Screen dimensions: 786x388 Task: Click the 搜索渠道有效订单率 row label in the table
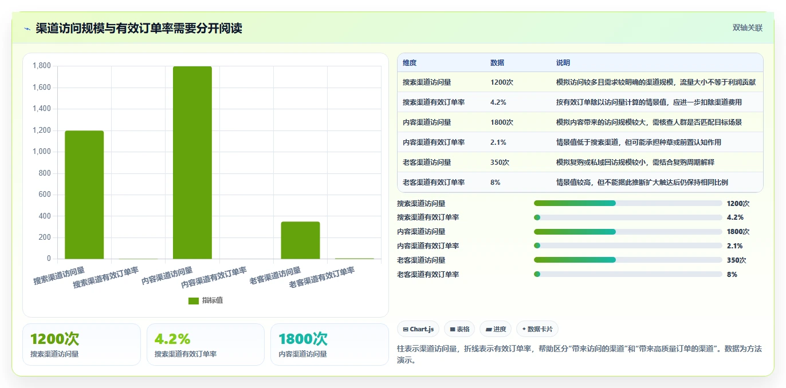pyautogui.click(x=434, y=102)
